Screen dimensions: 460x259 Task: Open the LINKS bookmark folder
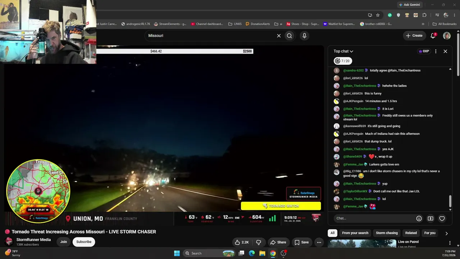[x=235, y=24]
